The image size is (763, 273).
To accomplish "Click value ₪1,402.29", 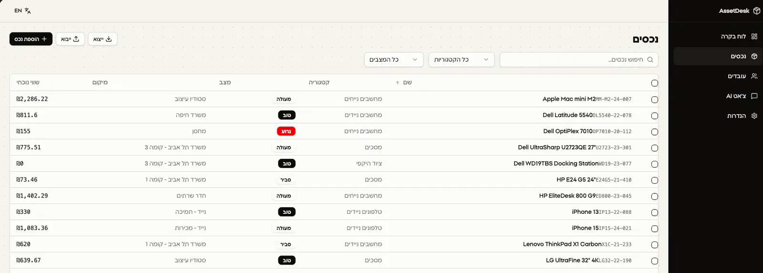I will point(32,196).
